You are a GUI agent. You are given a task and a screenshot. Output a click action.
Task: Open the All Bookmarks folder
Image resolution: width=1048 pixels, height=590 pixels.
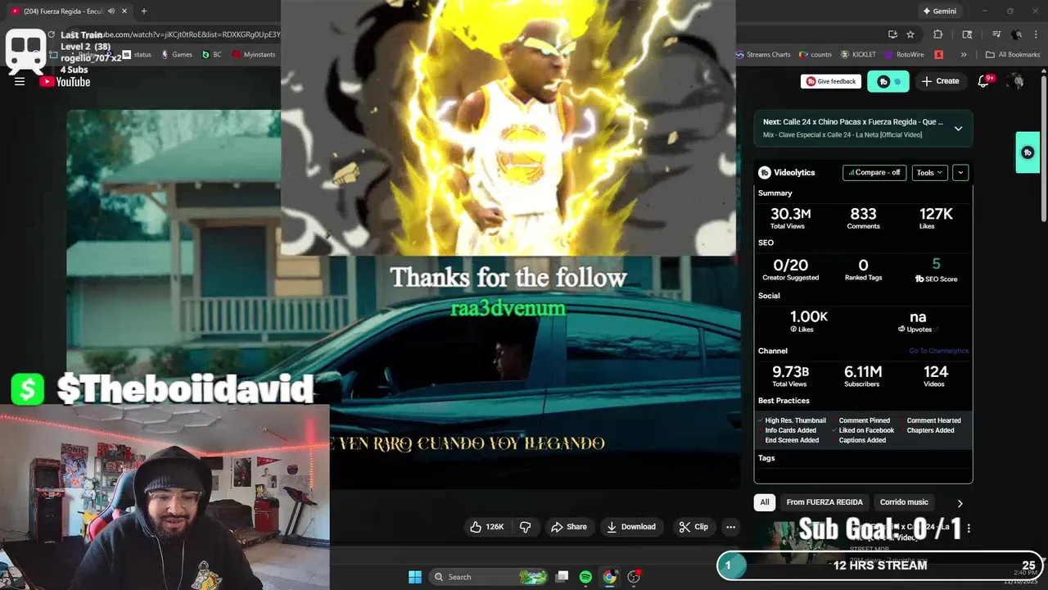pyautogui.click(x=1013, y=55)
